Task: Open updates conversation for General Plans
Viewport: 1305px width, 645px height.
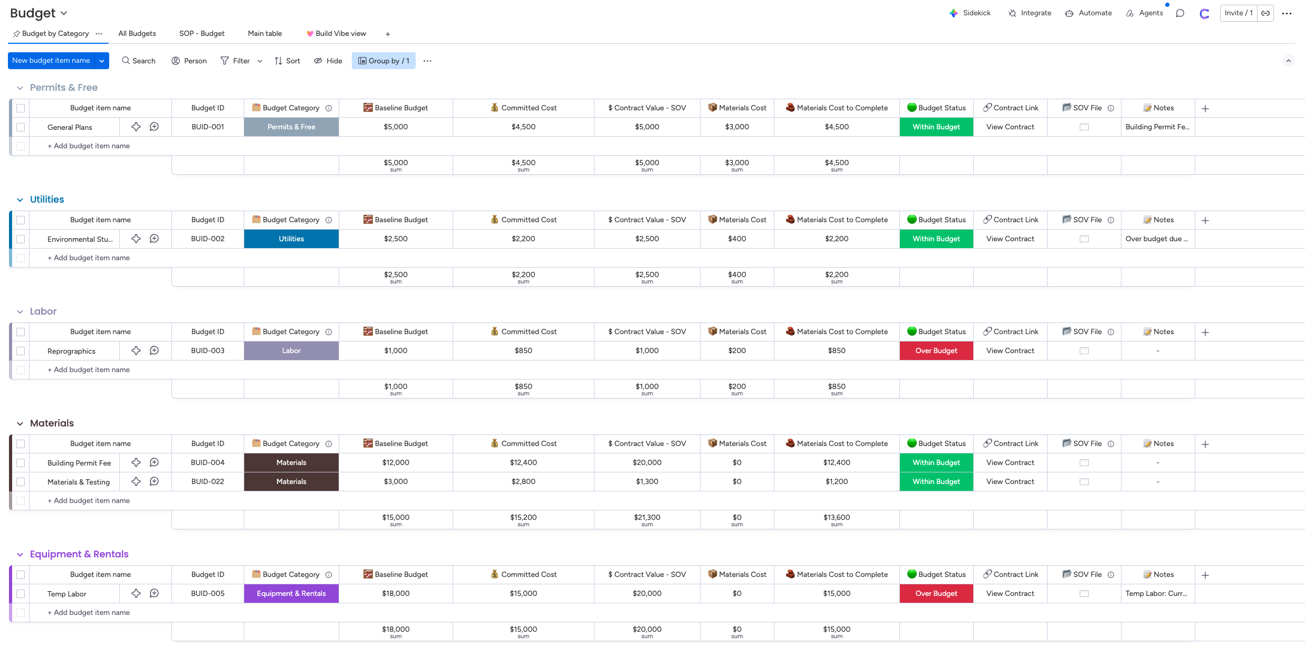Action: [x=154, y=127]
